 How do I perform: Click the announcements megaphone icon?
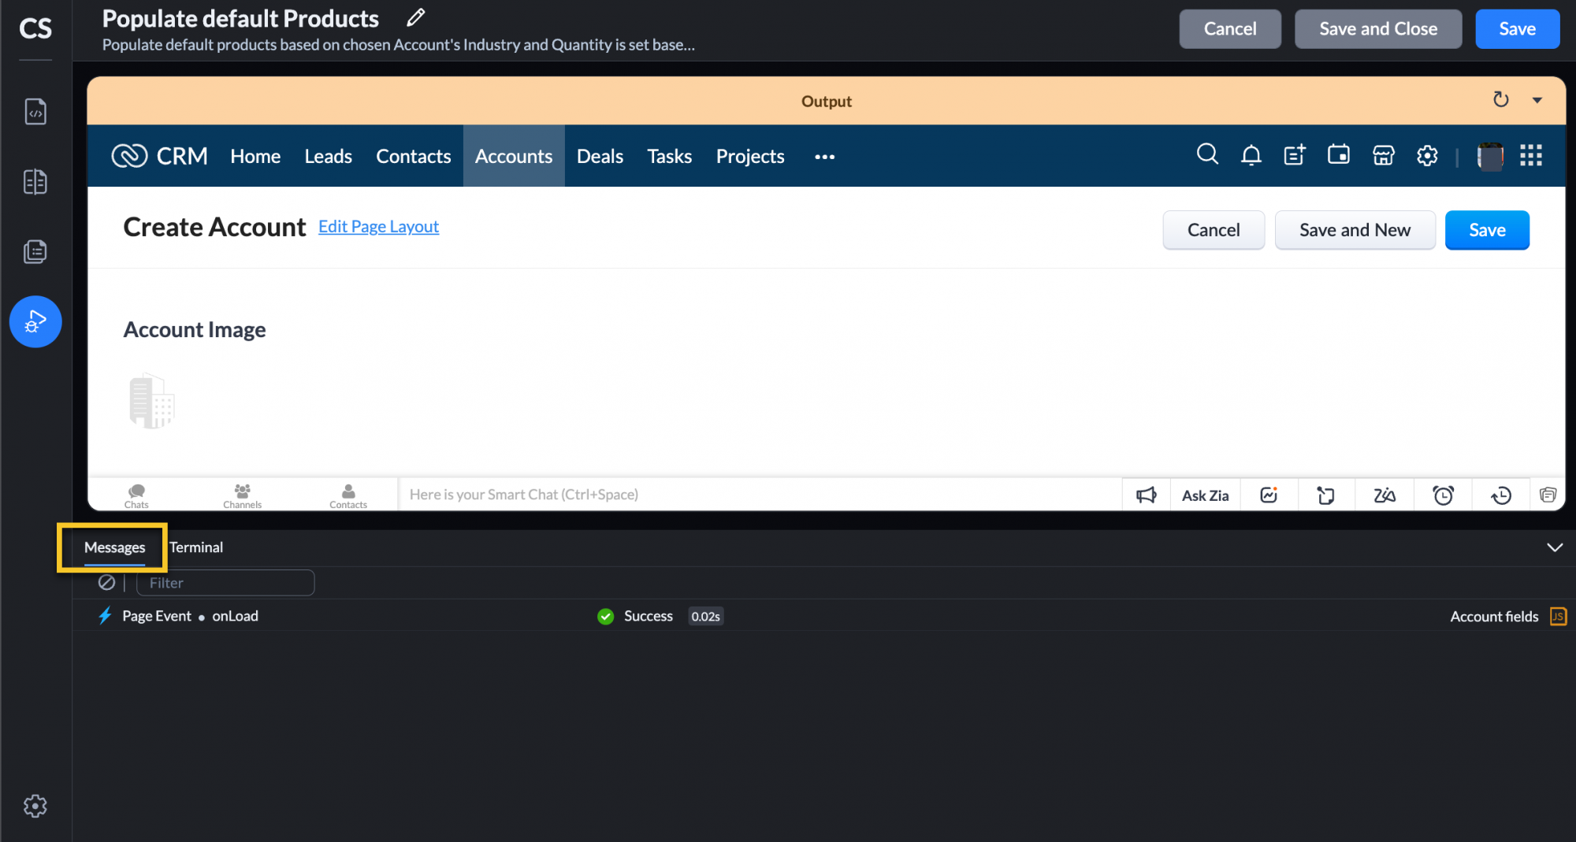click(x=1147, y=495)
